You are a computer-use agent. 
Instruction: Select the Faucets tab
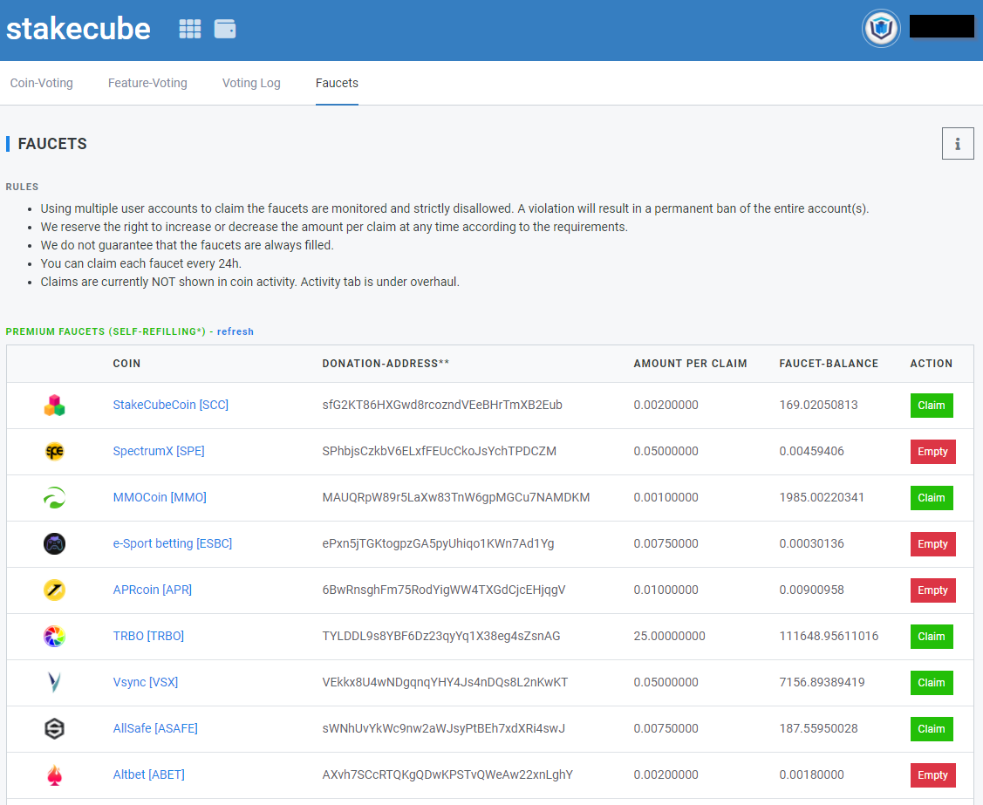click(337, 83)
